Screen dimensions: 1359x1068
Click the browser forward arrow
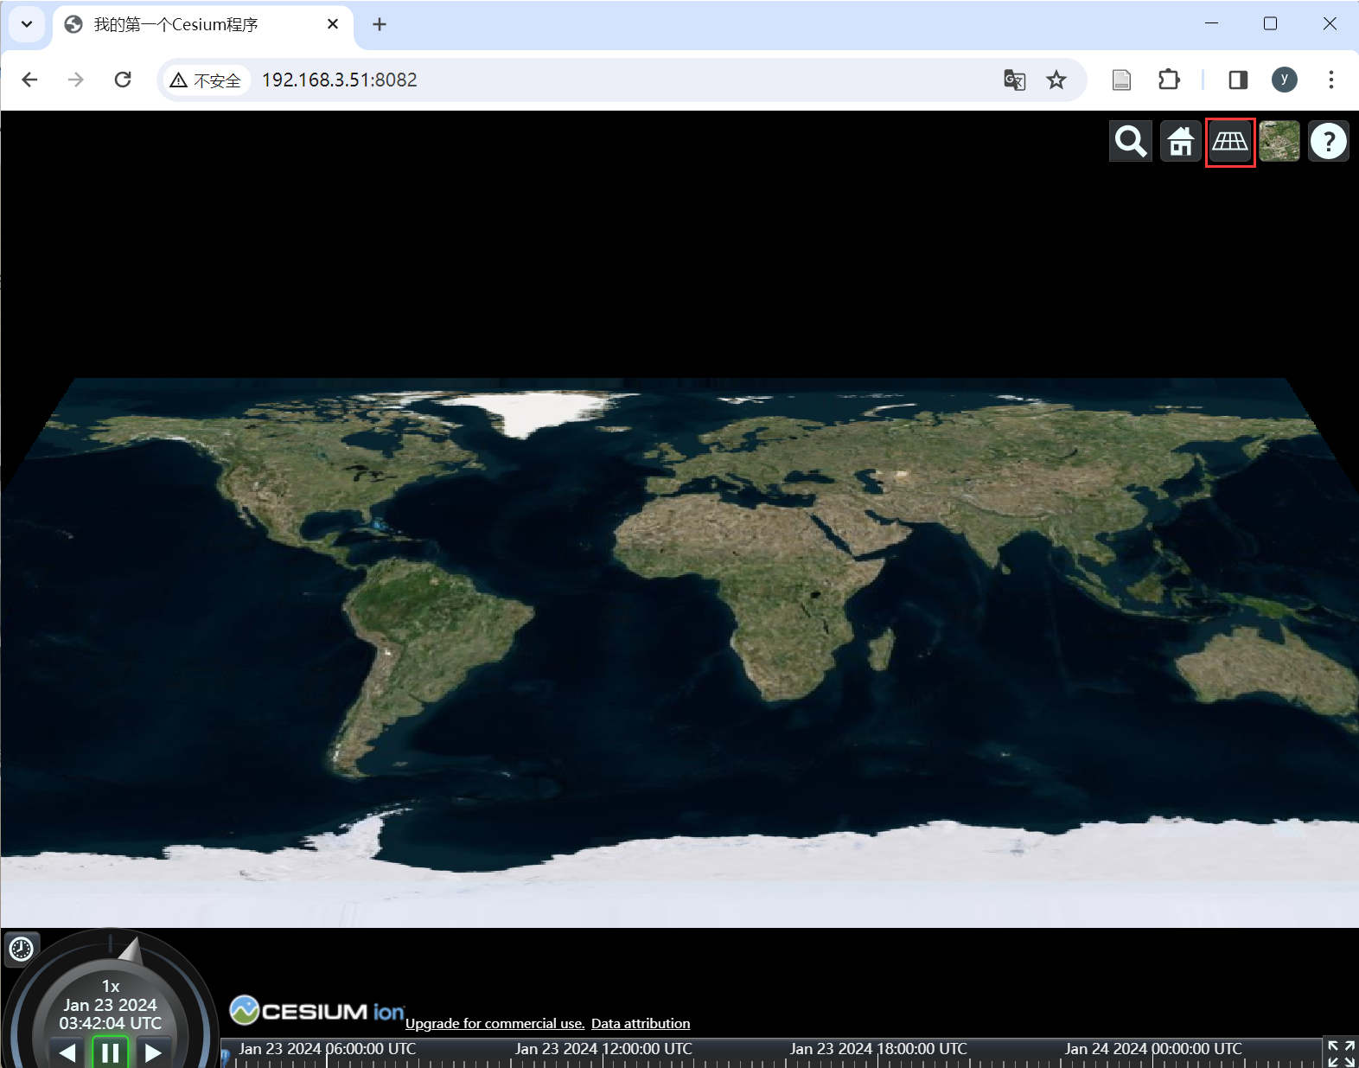click(x=76, y=80)
